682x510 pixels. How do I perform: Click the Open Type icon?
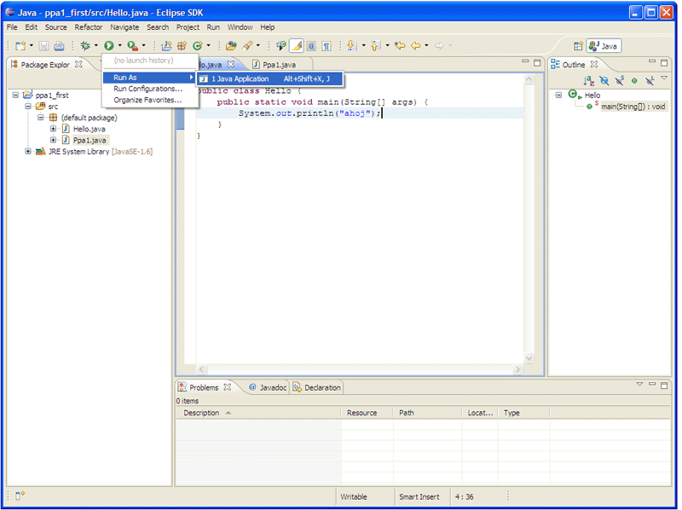(x=231, y=46)
